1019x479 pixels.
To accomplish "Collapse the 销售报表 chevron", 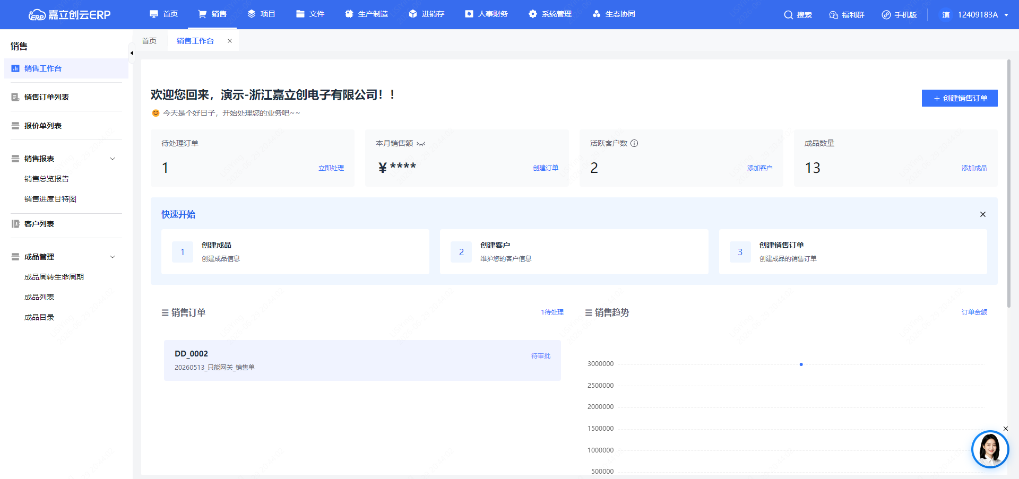I will pos(113,159).
